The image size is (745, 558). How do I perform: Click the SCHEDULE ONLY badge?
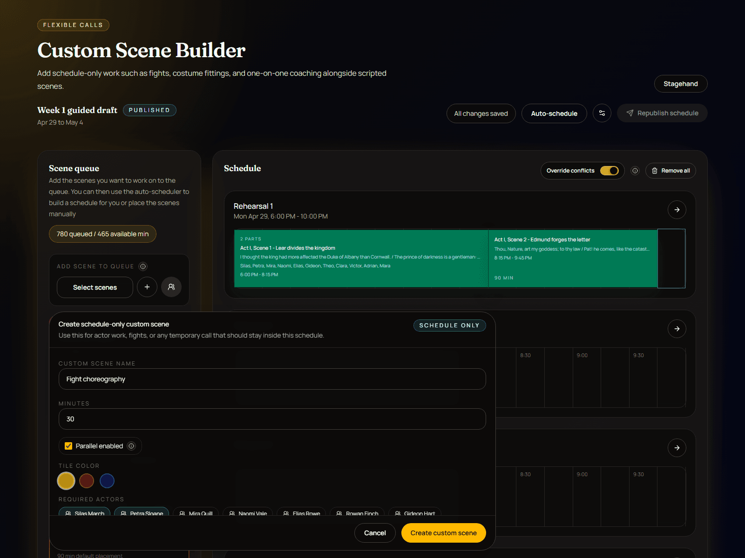(449, 325)
